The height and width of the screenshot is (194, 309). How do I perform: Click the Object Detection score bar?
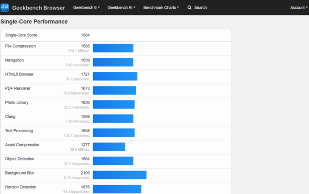pyautogui.click(x=113, y=161)
